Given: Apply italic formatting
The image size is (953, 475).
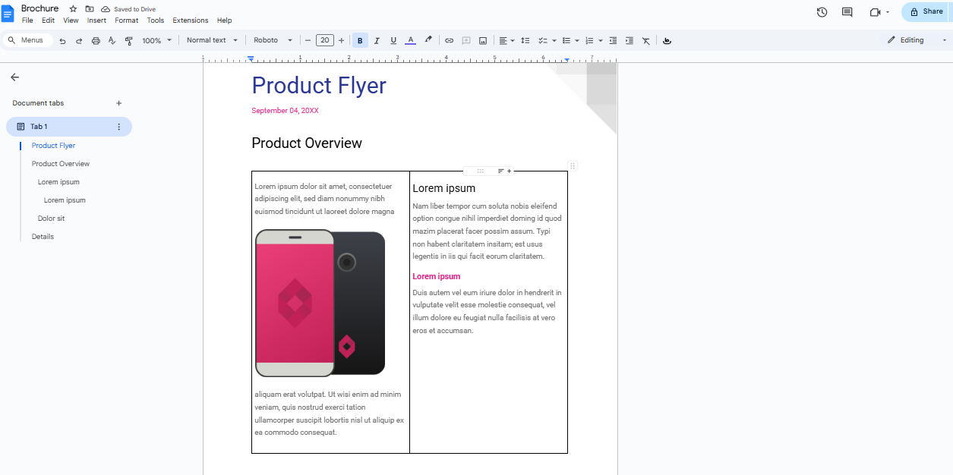Looking at the screenshot, I should tap(377, 40).
